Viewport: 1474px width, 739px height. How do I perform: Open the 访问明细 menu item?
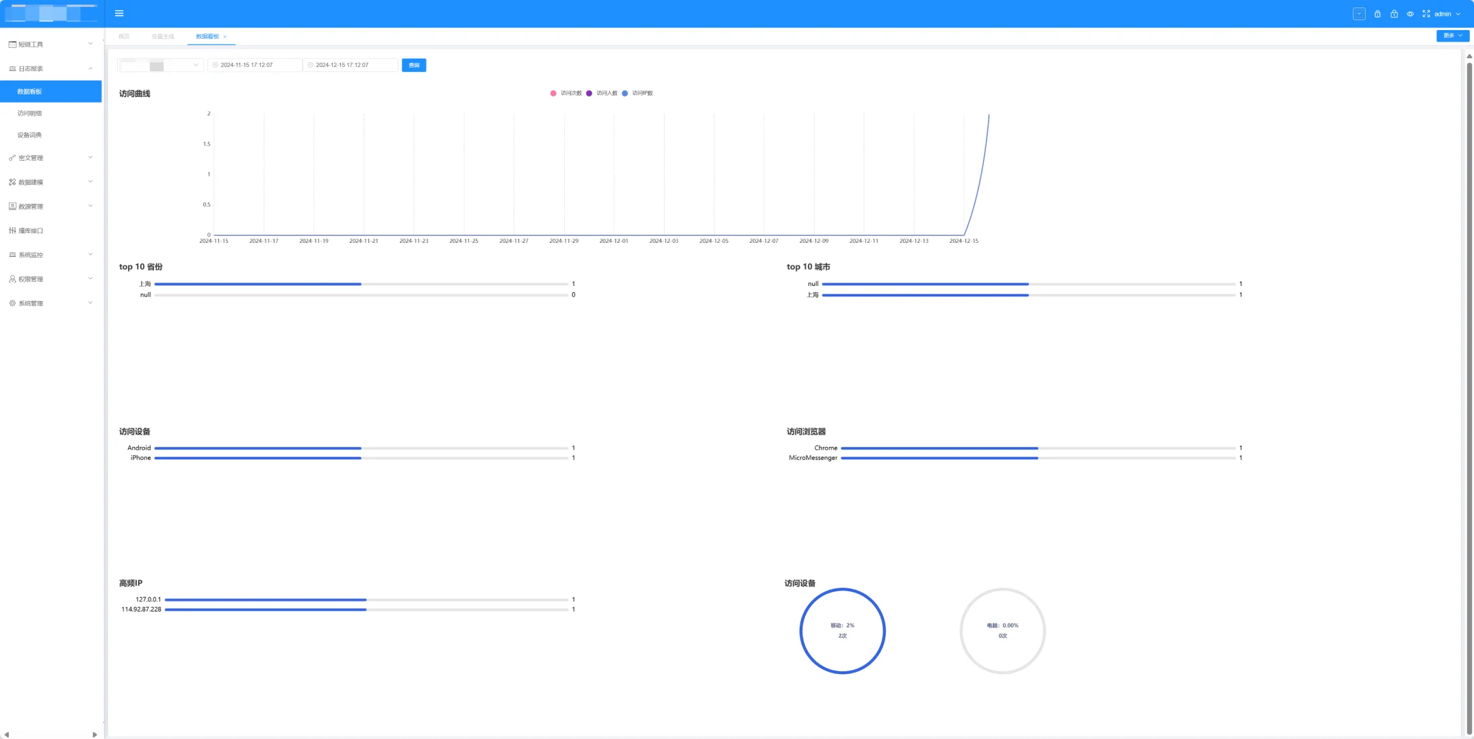[29, 114]
